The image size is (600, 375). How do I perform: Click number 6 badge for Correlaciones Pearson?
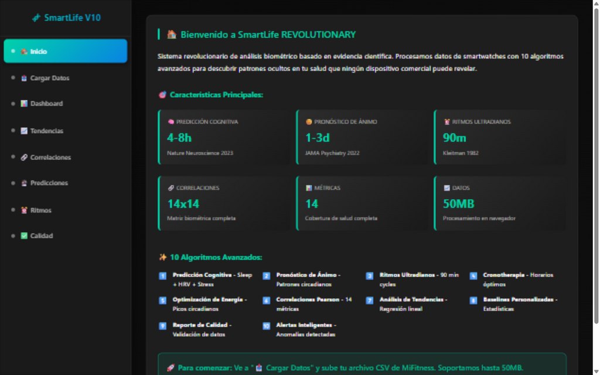point(267,301)
